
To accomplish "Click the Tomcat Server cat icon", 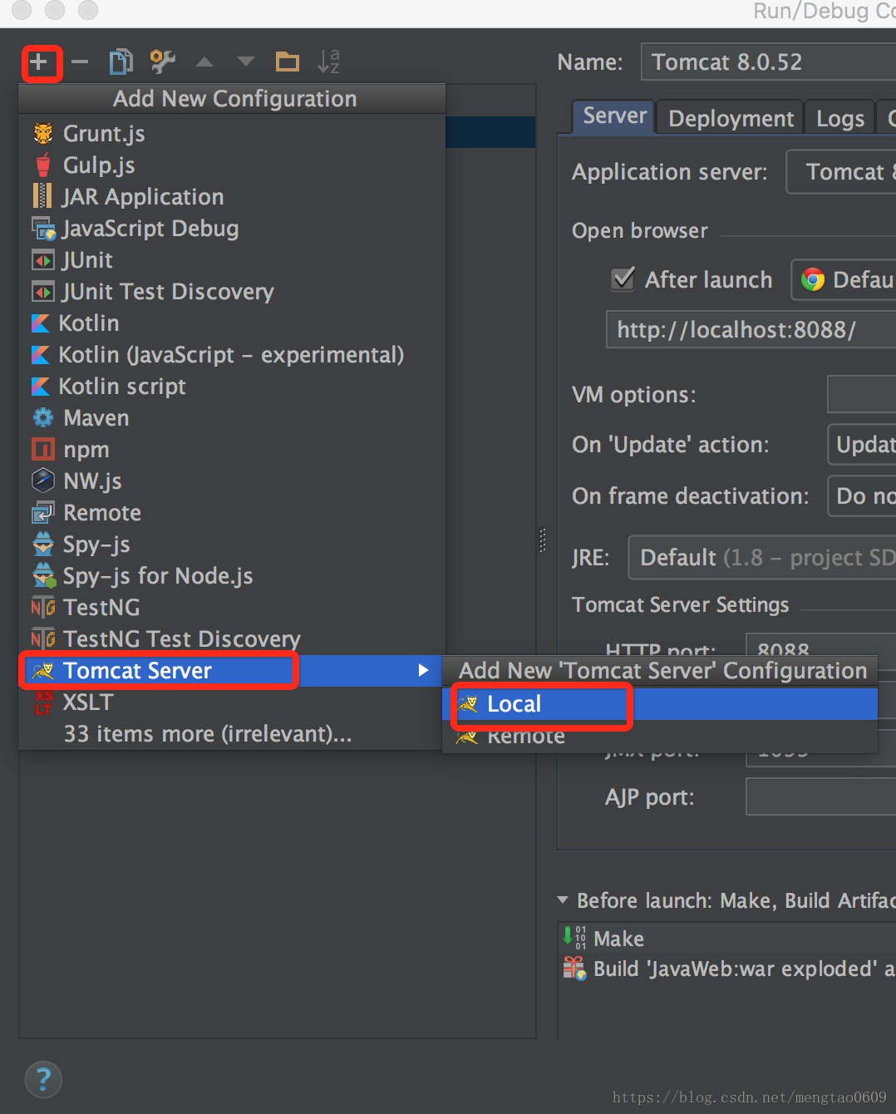I will tap(43, 670).
